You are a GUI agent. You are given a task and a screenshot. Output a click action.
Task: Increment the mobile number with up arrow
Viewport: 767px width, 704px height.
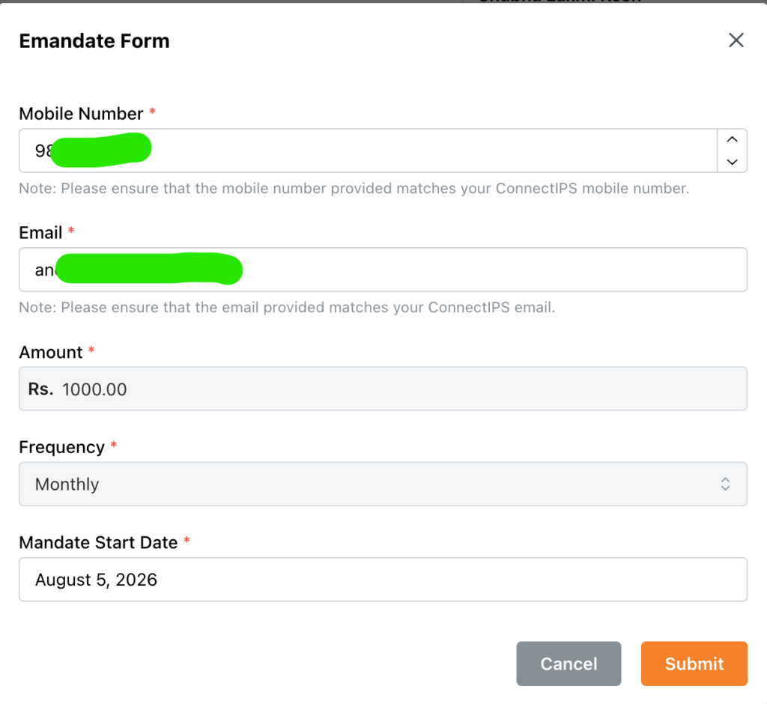pos(732,139)
